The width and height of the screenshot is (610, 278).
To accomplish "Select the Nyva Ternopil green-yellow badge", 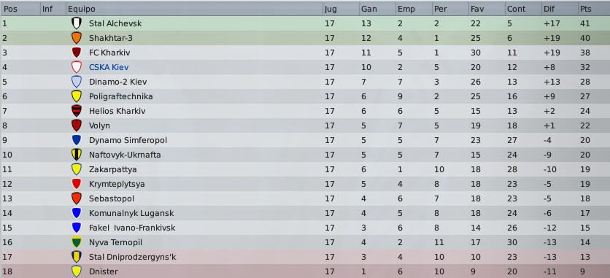I will pos(76,242).
